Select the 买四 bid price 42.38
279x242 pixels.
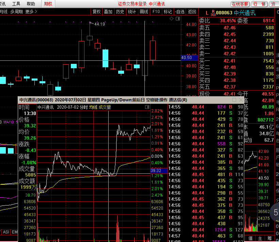(230, 80)
